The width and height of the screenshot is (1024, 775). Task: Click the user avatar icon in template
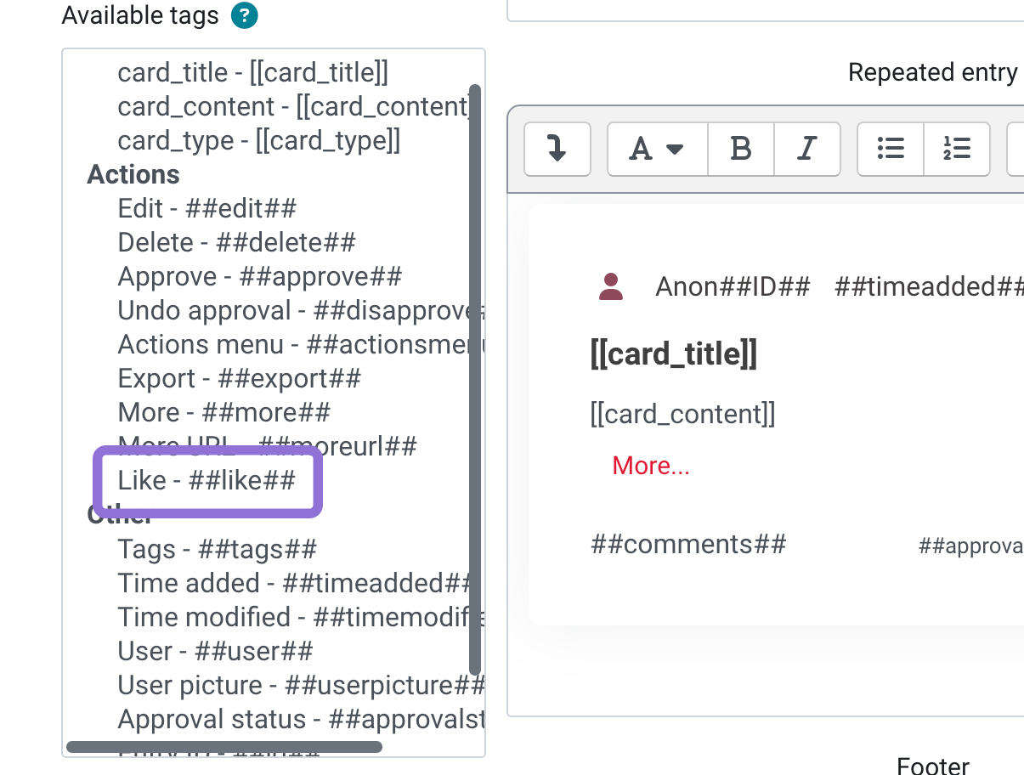[x=611, y=287]
